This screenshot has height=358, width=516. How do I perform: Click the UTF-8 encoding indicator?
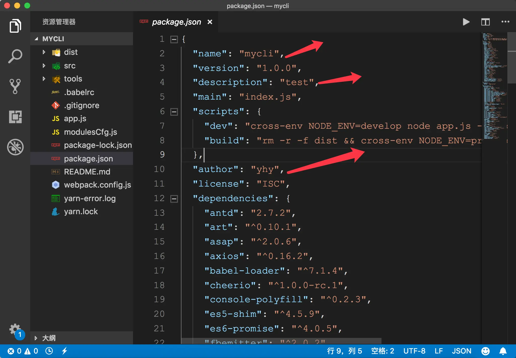point(414,351)
